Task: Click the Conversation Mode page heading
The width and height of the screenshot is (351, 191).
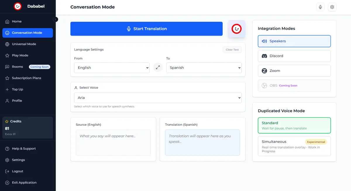Action: [92, 7]
